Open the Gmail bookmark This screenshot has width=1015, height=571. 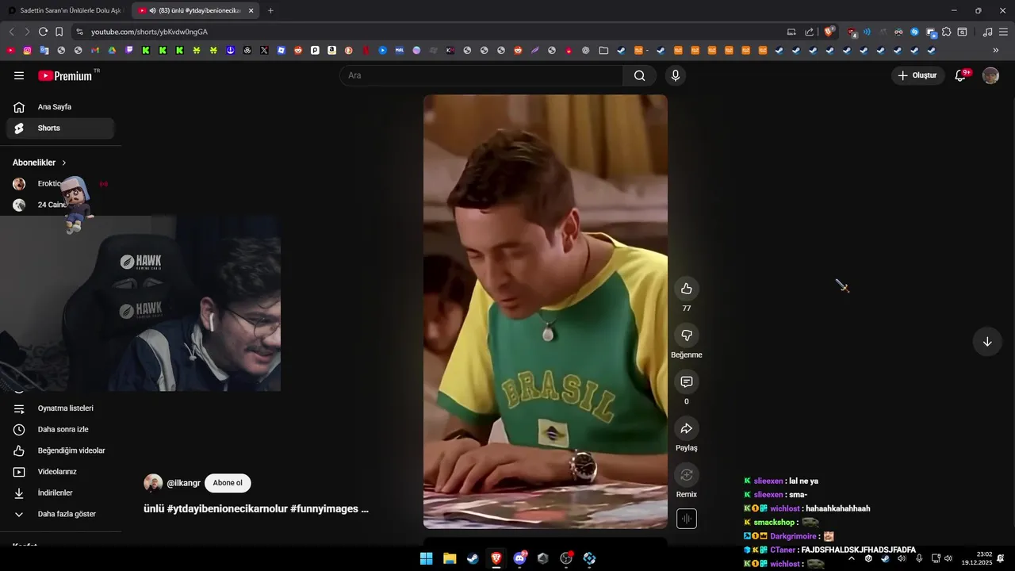95,50
